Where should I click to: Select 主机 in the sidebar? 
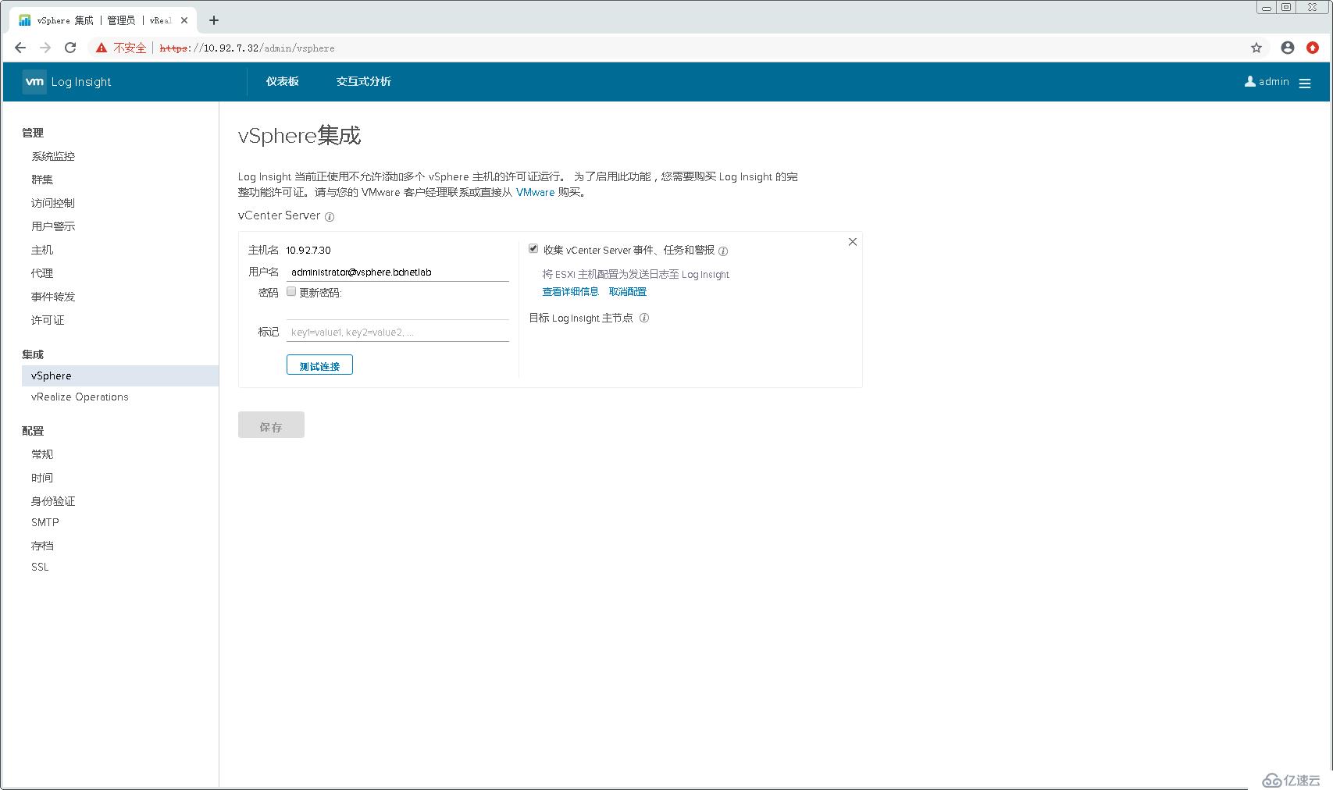point(42,250)
